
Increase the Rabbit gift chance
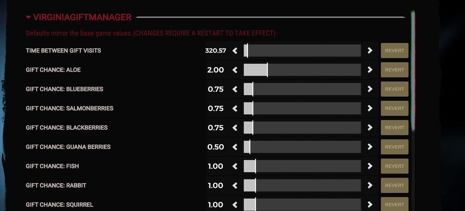point(370,186)
